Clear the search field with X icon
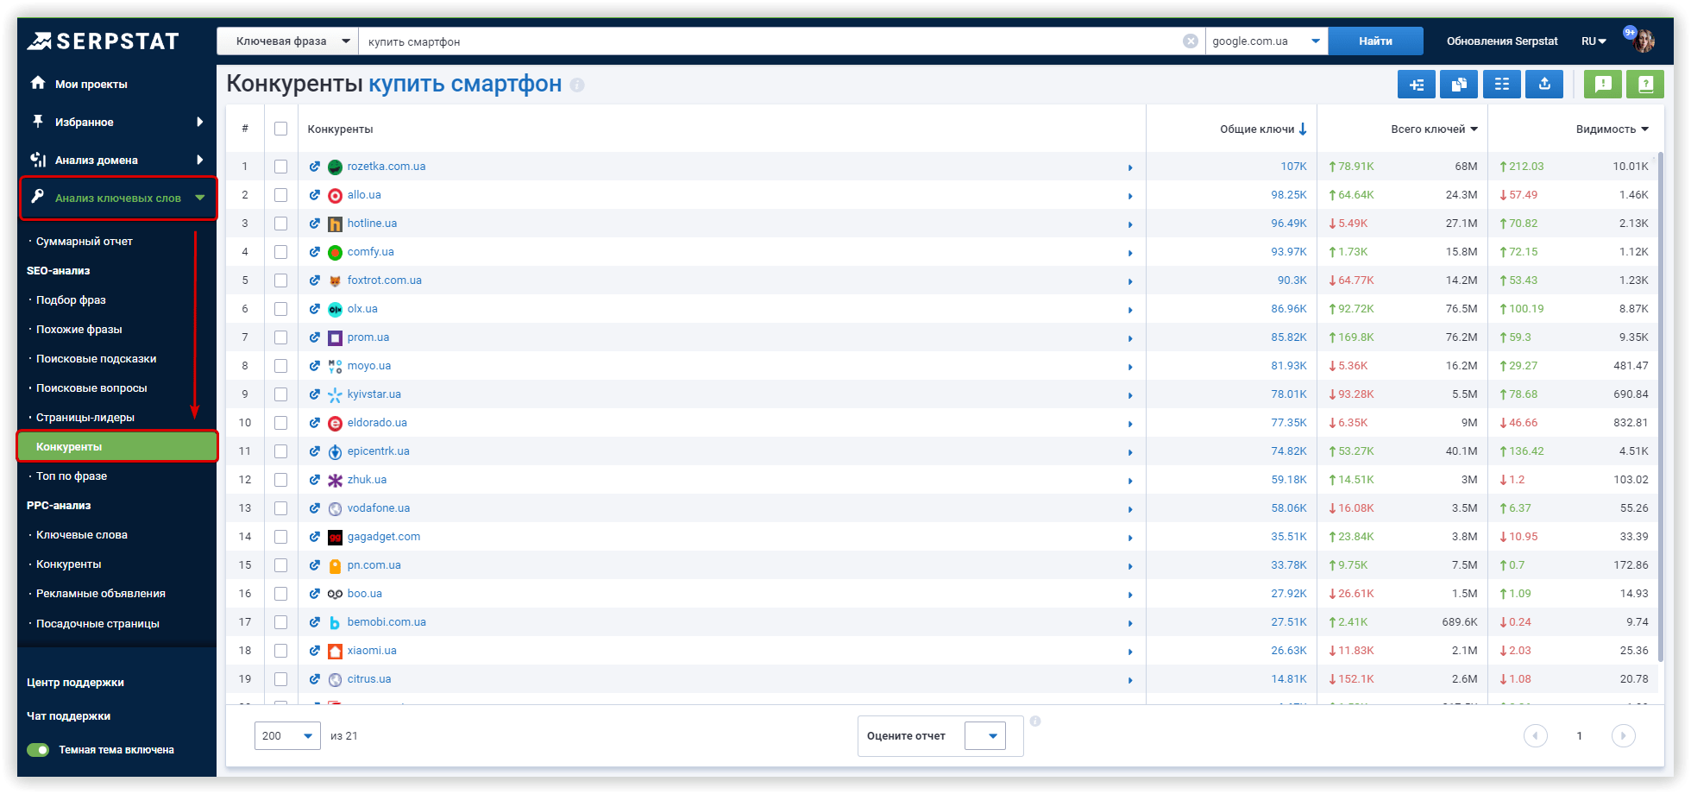This screenshot has width=1691, height=794. (1191, 41)
